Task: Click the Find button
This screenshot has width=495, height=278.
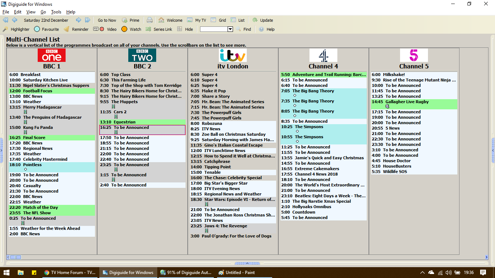Action: click(x=244, y=29)
